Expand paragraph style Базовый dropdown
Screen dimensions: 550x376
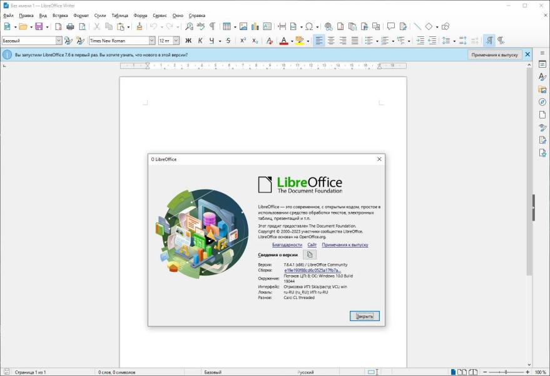click(x=59, y=41)
